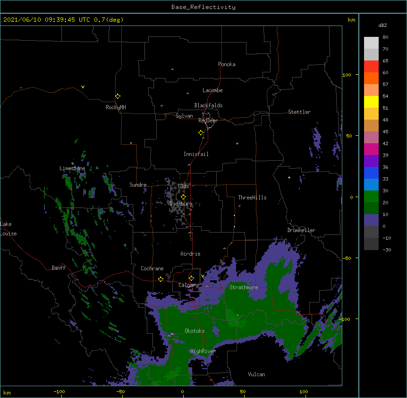Select the yellow diamond marker above Calgary
Image resolution: width=407 pixels, height=398 pixels.
click(191, 278)
